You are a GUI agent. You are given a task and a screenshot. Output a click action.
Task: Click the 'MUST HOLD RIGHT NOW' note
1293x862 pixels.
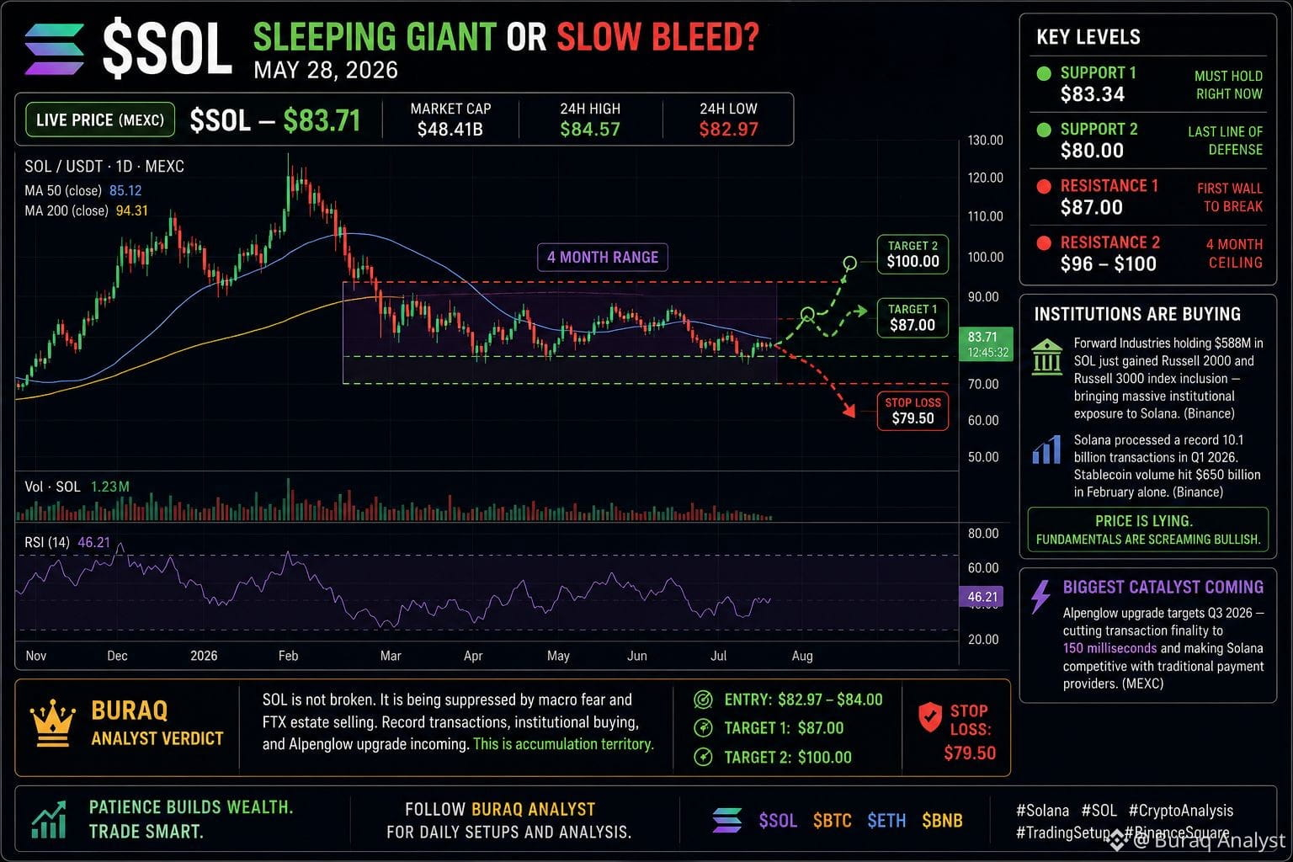pyautogui.click(x=1228, y=85)
